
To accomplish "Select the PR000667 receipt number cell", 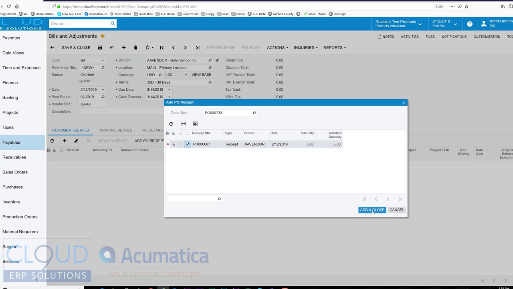I will 207,144.
